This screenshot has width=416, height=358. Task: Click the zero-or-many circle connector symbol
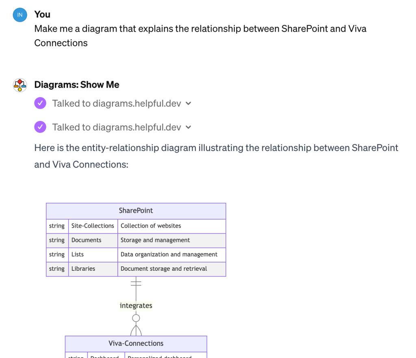click(x=136, y=318)
